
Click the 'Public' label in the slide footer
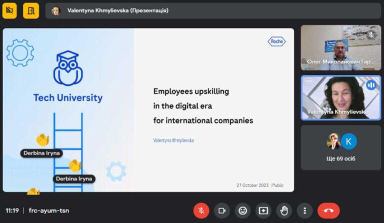(x=277, y=185)
